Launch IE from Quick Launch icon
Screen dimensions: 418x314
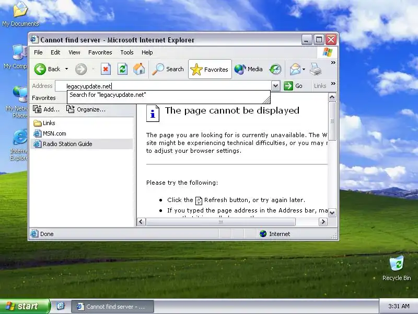[61, 306]
